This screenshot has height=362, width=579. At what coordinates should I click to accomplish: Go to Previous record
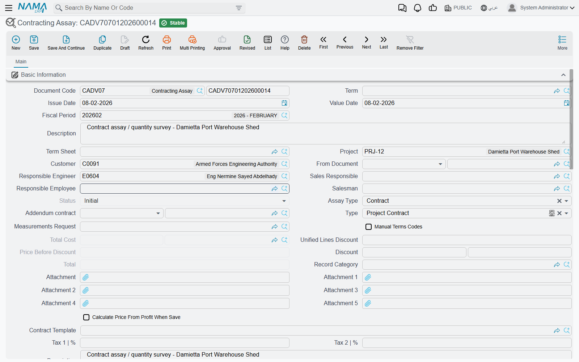coord(345,42)
